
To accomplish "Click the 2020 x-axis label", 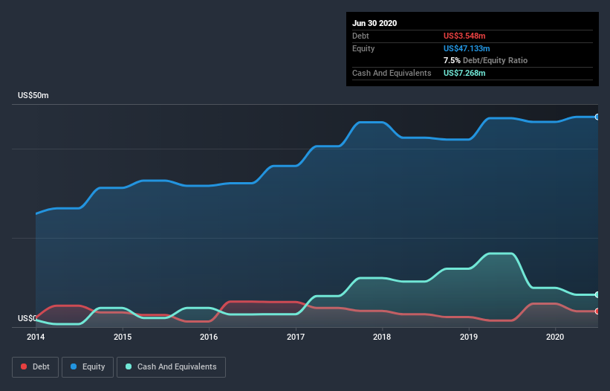I will click(x=555, y=337).
